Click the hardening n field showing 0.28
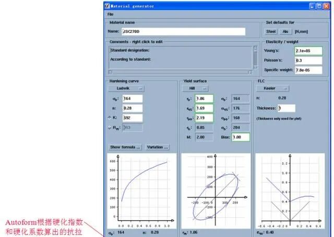The image size is (334, 237). click(x=133, y=108)
